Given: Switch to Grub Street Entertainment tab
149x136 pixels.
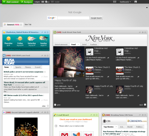Looking at the screenshot, I should coord(61,45).
